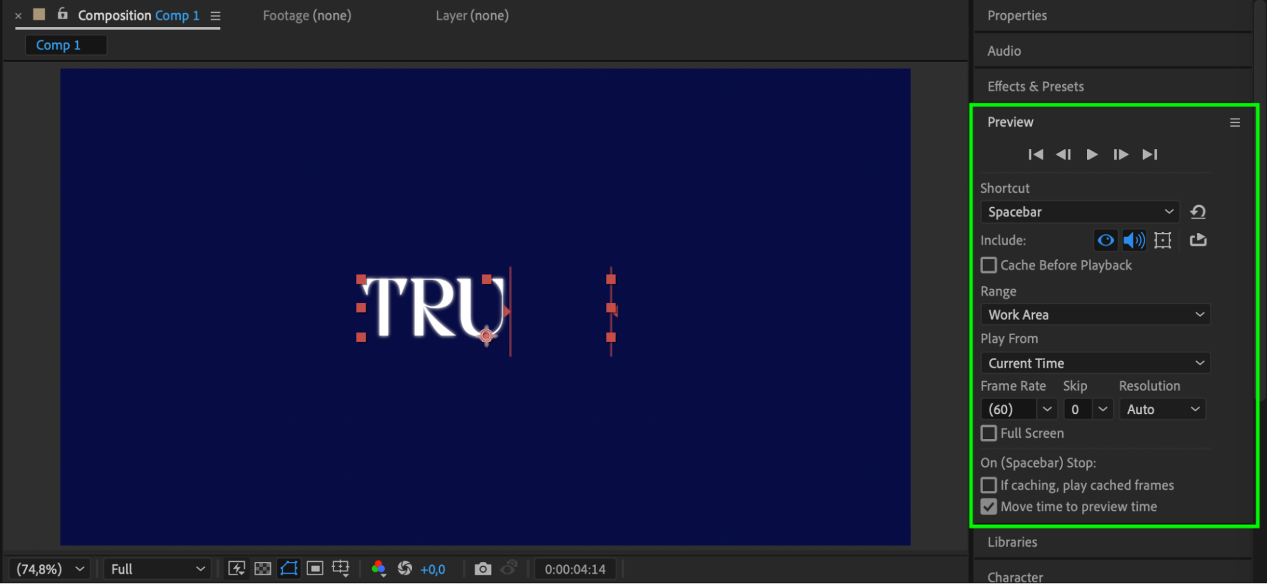Click the current time field showing 0:00:04:14
Image resolution: width=1267 pixels, height=584 pixels.
(575, 568)
